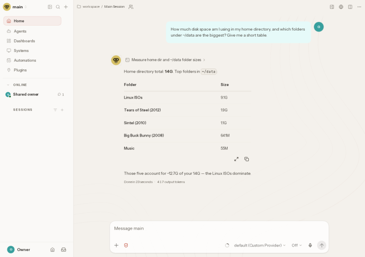Go to Home in the sidebar
The image size is (365, 257).
coord(32,21)
